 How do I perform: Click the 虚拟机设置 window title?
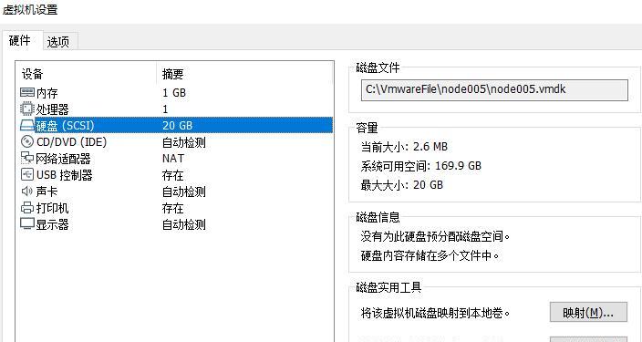coord(30,10)
